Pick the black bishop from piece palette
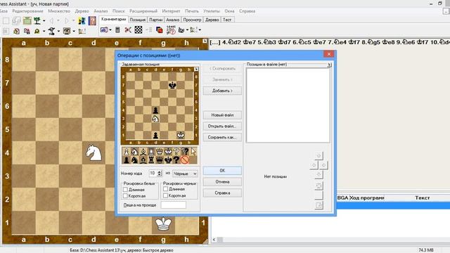This screenshot has height=253, width=450. [x=143, y=160]
